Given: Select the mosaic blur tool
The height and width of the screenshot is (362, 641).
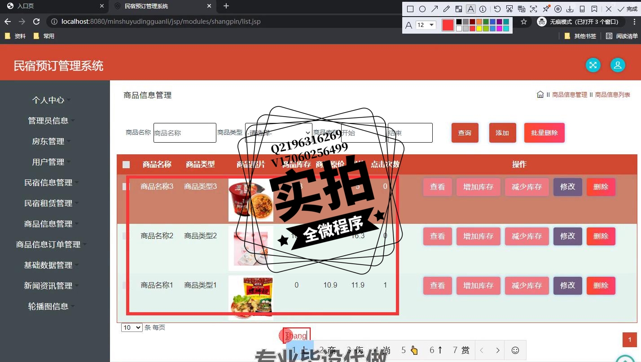Looking at the screenshot, I should coord(459,9).
